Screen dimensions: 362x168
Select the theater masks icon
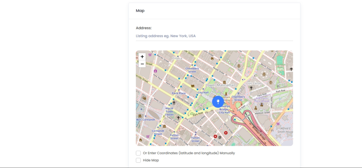pos(144,98)
